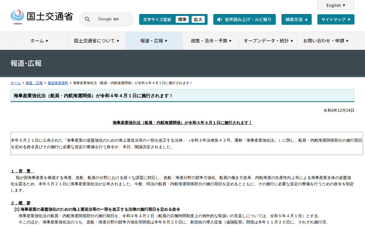365x228 pixels.
Task: Expand the 政策・法令・予算 menu
Action: tap(211, 41)
